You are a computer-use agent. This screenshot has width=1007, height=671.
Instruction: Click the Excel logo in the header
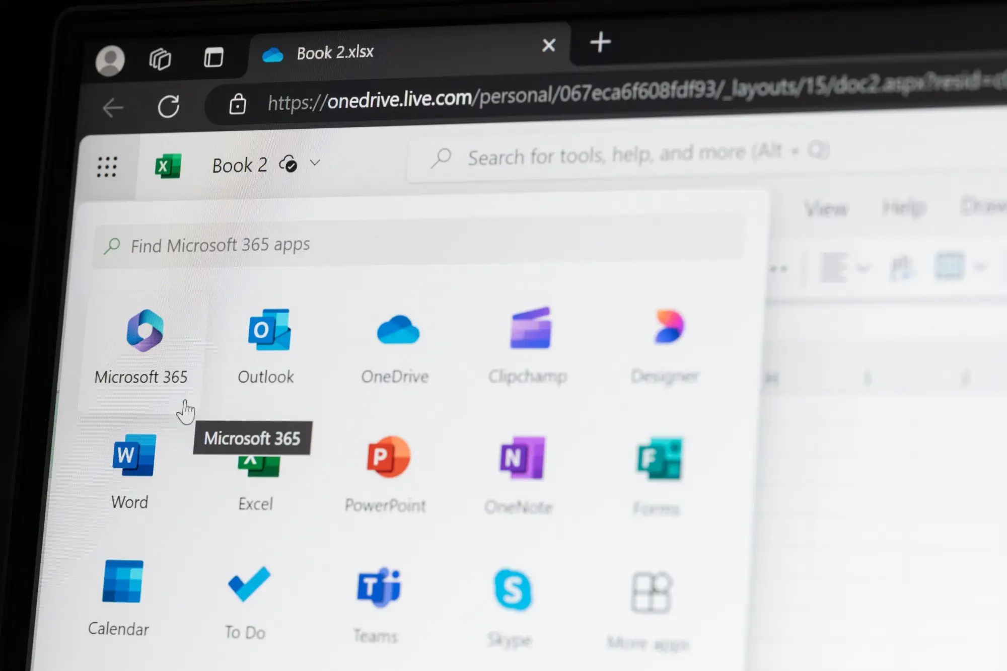(168, 166)
